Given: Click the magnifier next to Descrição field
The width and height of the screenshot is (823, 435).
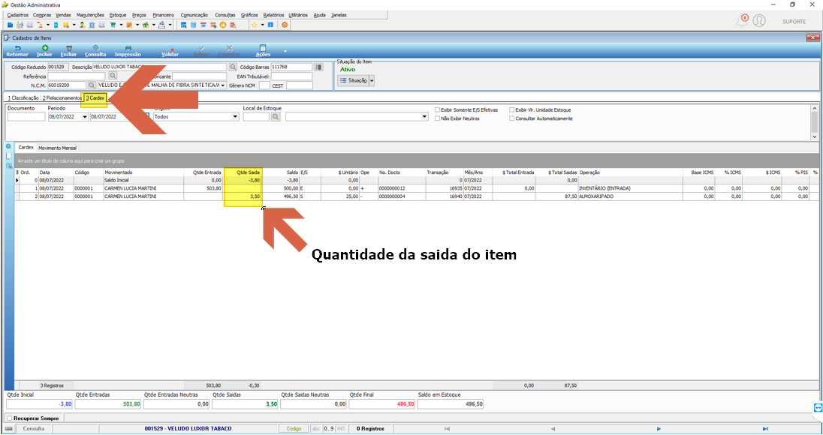Looking at the screenshot, I should coord(233,67).
